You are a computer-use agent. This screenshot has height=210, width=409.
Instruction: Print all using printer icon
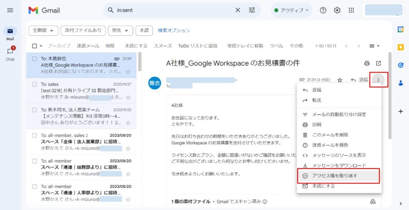[367, 63]
